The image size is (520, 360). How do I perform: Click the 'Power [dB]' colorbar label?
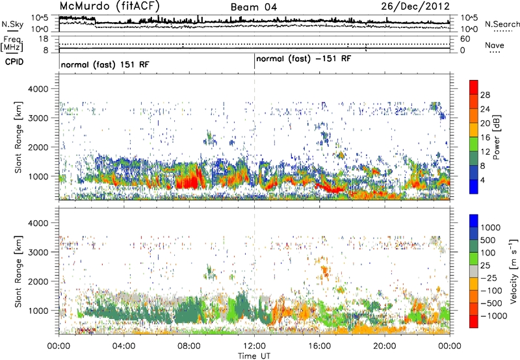(496, 137)
